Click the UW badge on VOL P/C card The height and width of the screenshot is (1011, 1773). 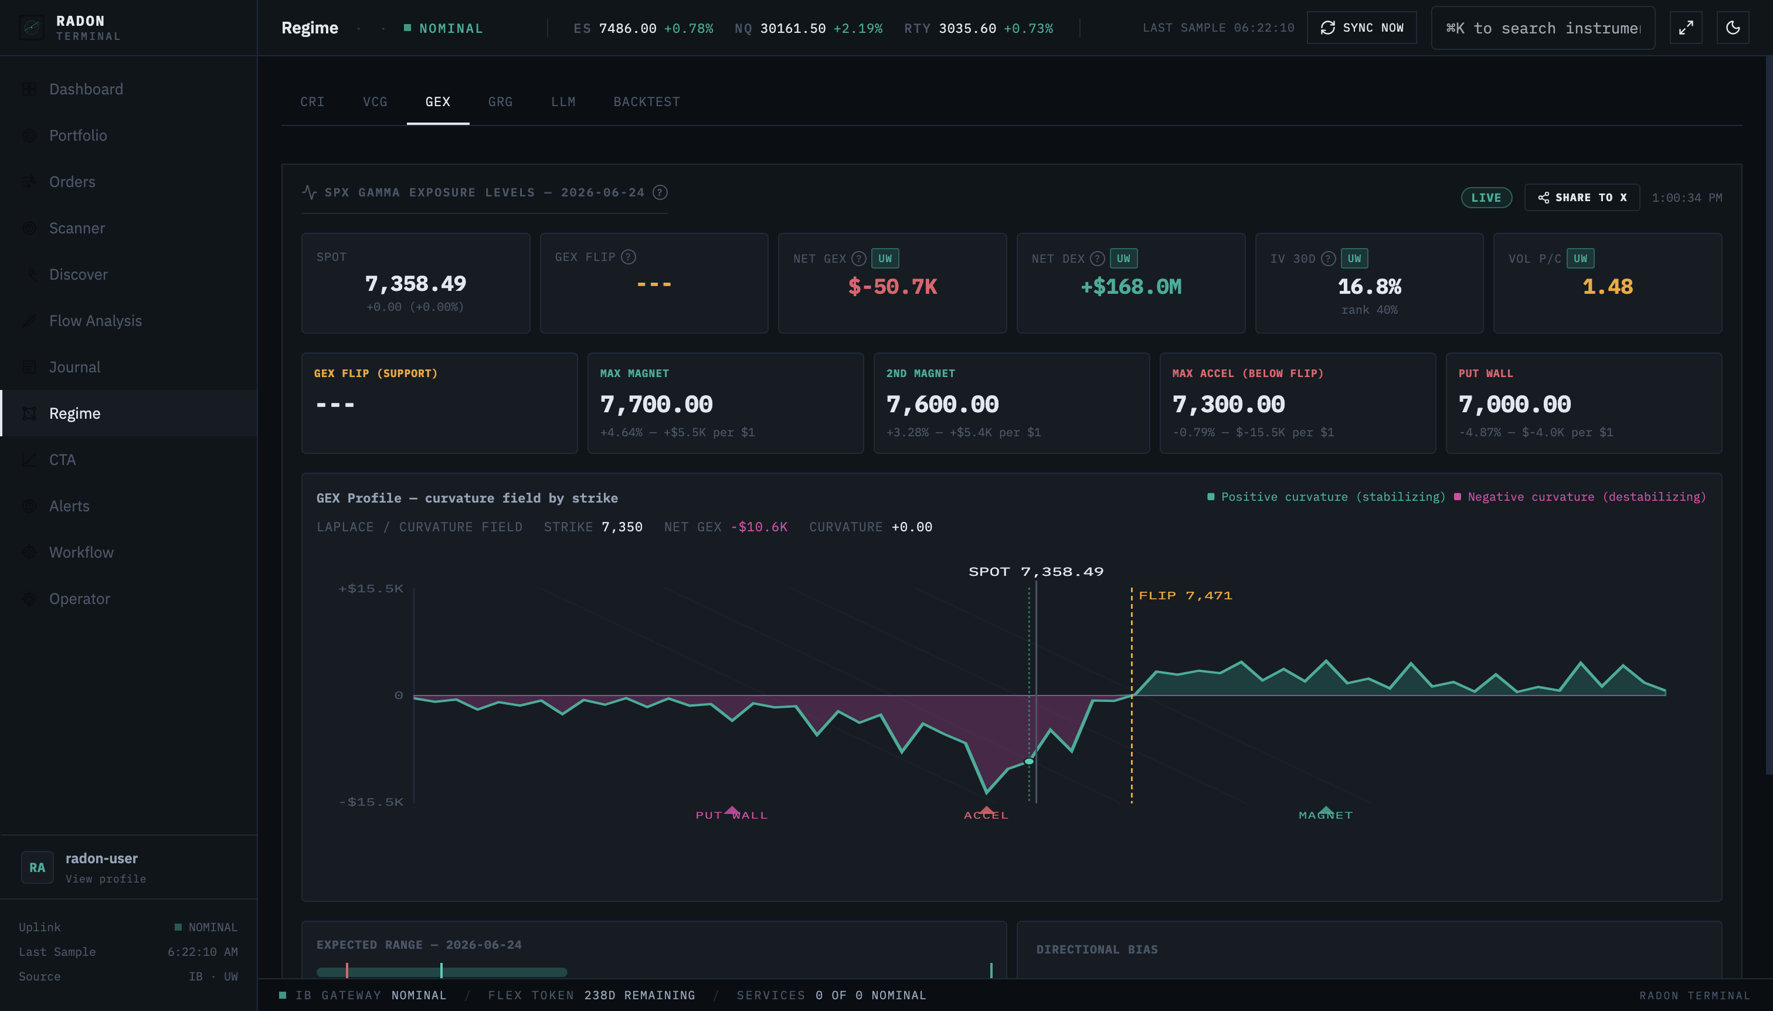1580,258
